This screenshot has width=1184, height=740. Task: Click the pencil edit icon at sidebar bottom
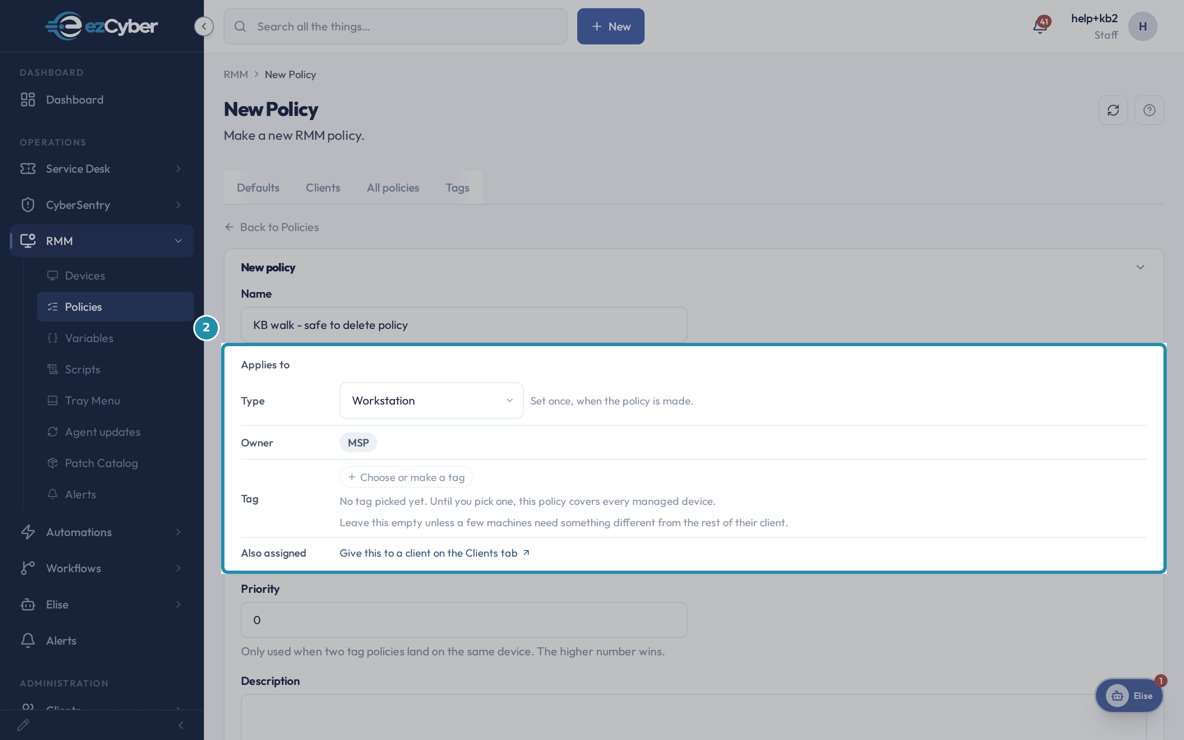coord(23,725)
